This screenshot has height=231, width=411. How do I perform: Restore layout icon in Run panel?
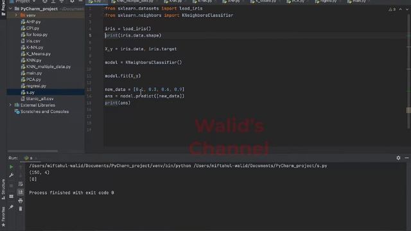click(x=12, y=196)
